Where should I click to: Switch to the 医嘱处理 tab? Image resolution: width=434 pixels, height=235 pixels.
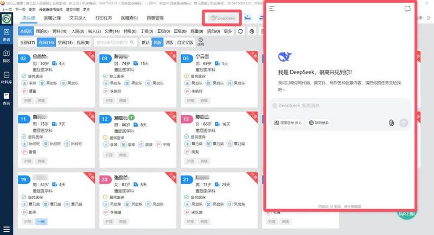[52, 18]
